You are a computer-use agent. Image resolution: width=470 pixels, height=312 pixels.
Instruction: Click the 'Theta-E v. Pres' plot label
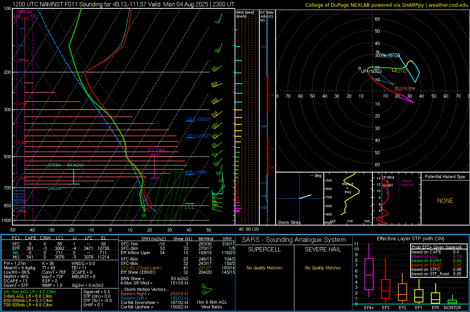(348, 188)
